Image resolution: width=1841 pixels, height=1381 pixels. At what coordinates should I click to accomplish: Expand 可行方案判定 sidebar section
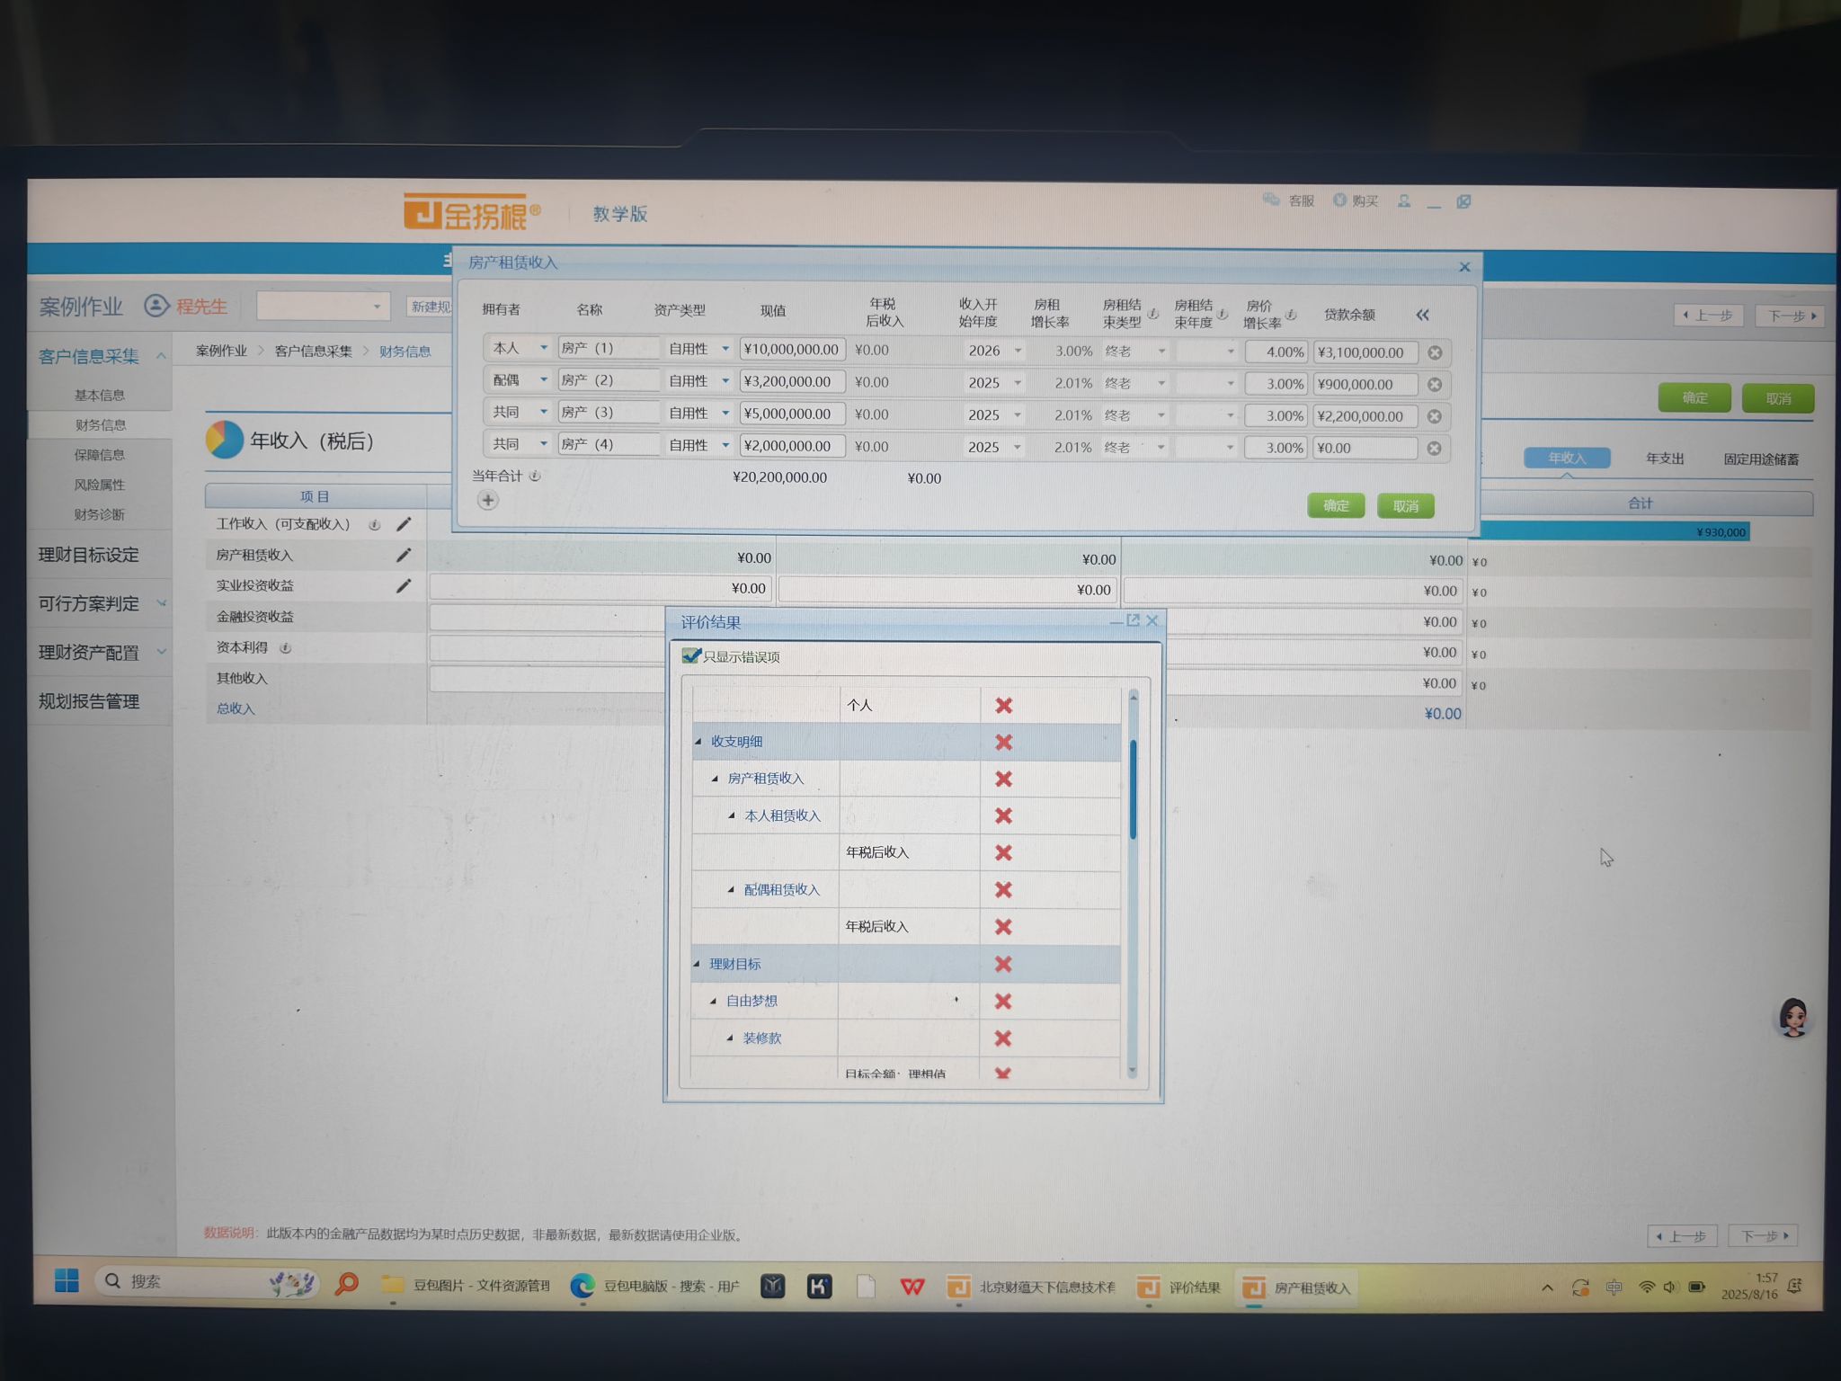click(162, 603)
